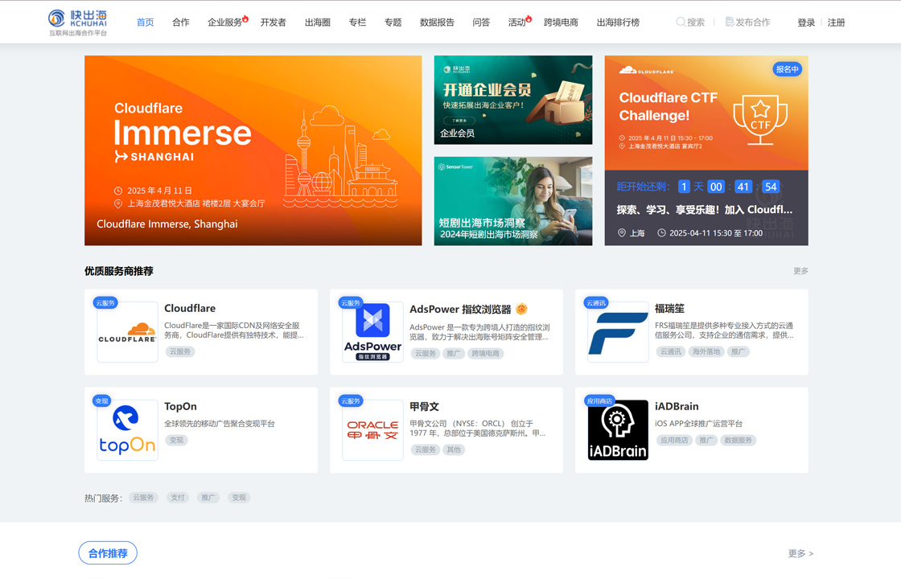Open the TopOn card title

click(180, 406)
